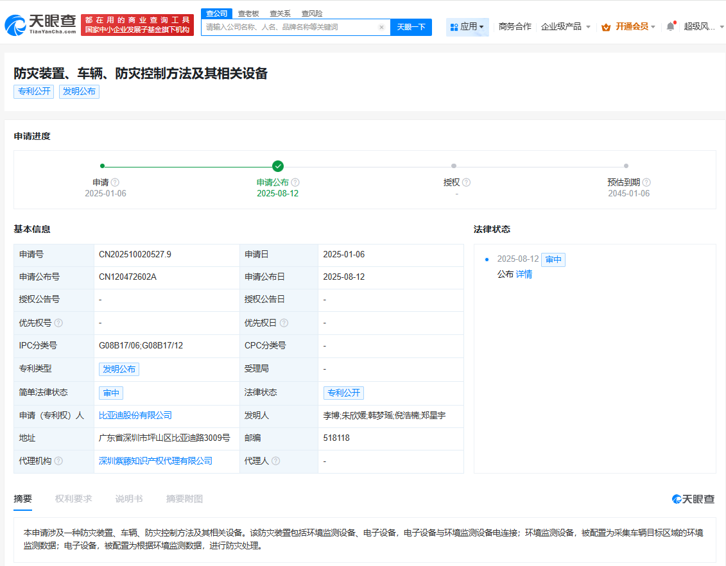Click the green 申请公布 checkpoint on the progress bar
Screen dimensions: 726x566
coord(277,165)
